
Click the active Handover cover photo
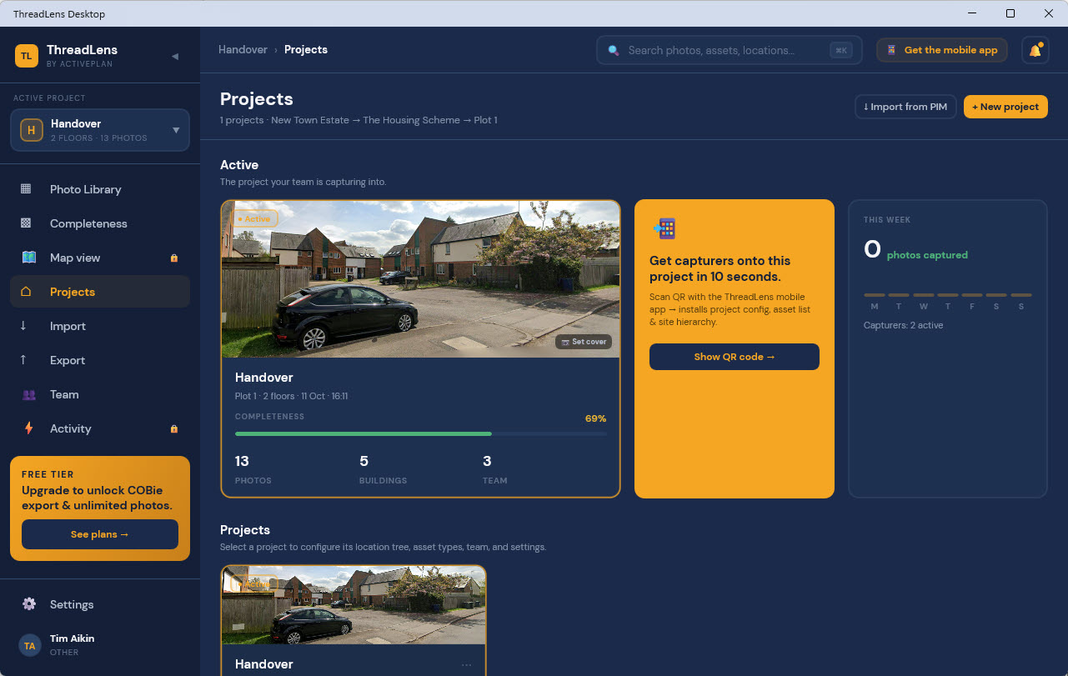(x=420, y=279)
